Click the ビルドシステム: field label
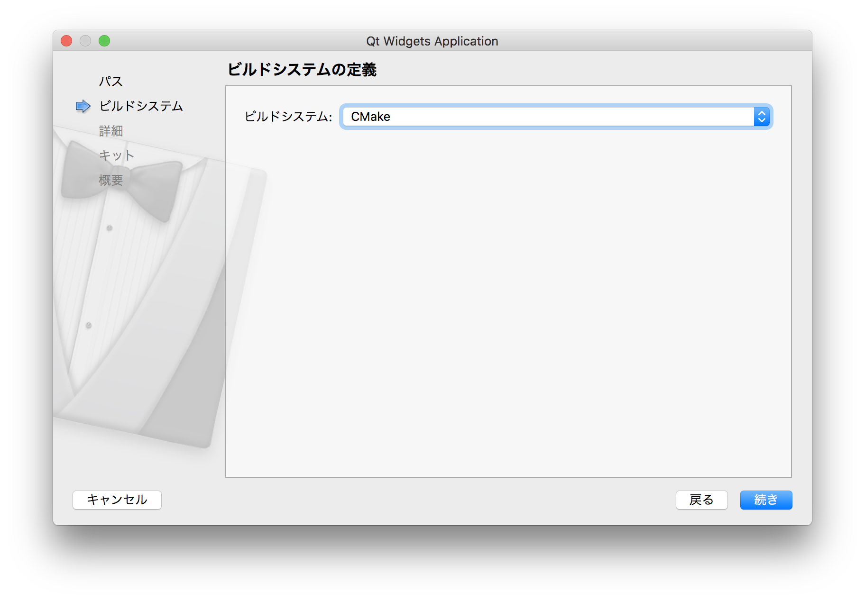Viewport: 865px width, 601px height. coord(288,117)
